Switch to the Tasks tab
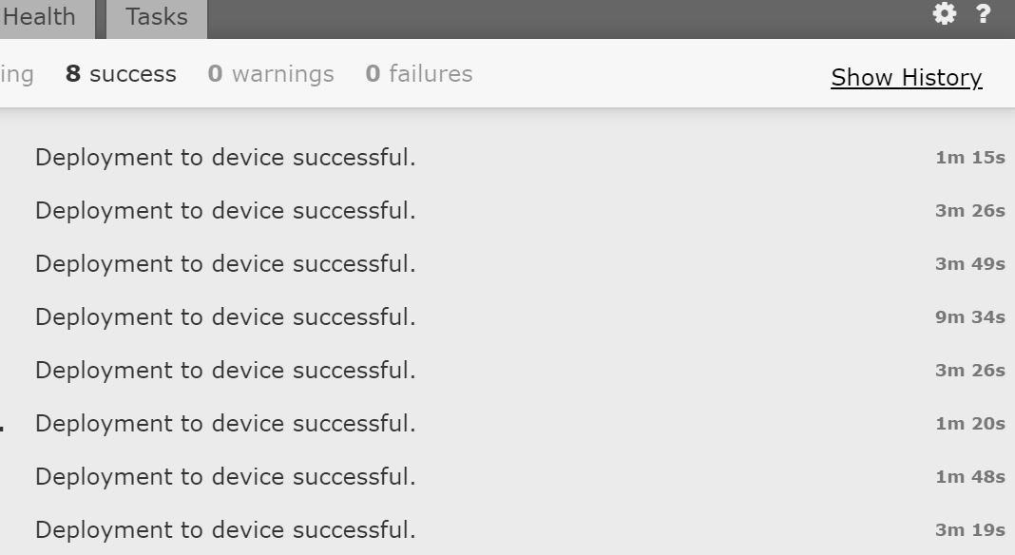The width and height of the screenshot is (1015, 555). click(157, 17)
